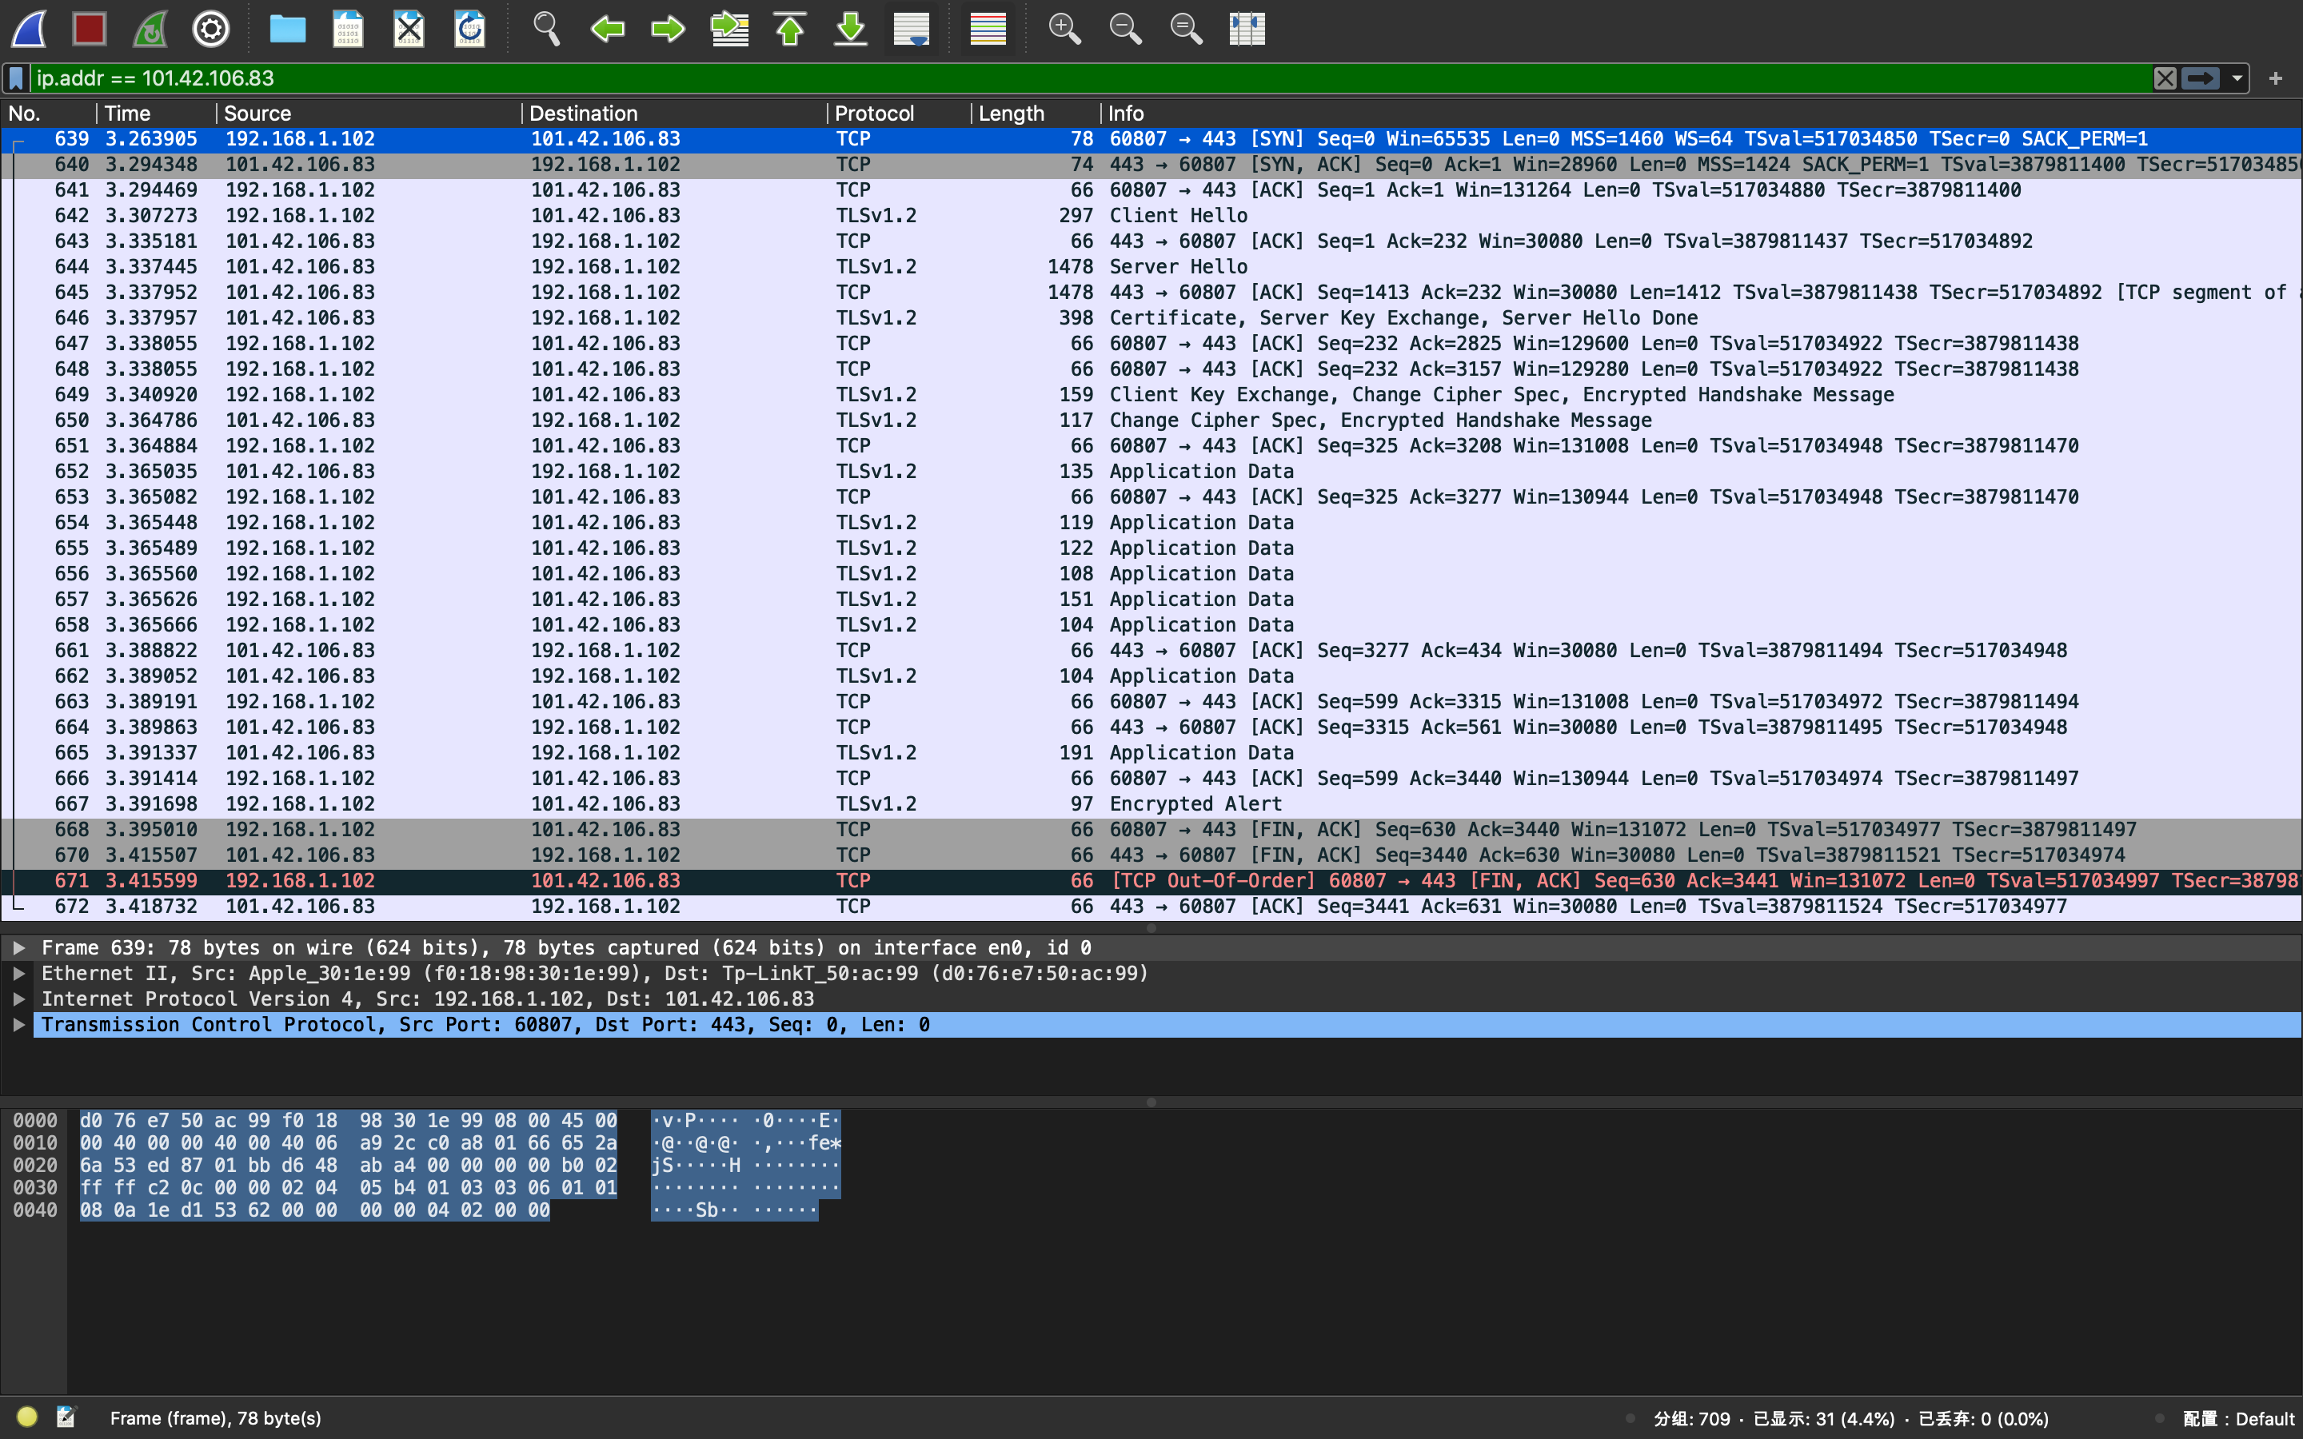The height and width of the screenshot is (1439, 2303).
Task: Open the recent display filters dropdown
Action: click(x=2237, y=78)
